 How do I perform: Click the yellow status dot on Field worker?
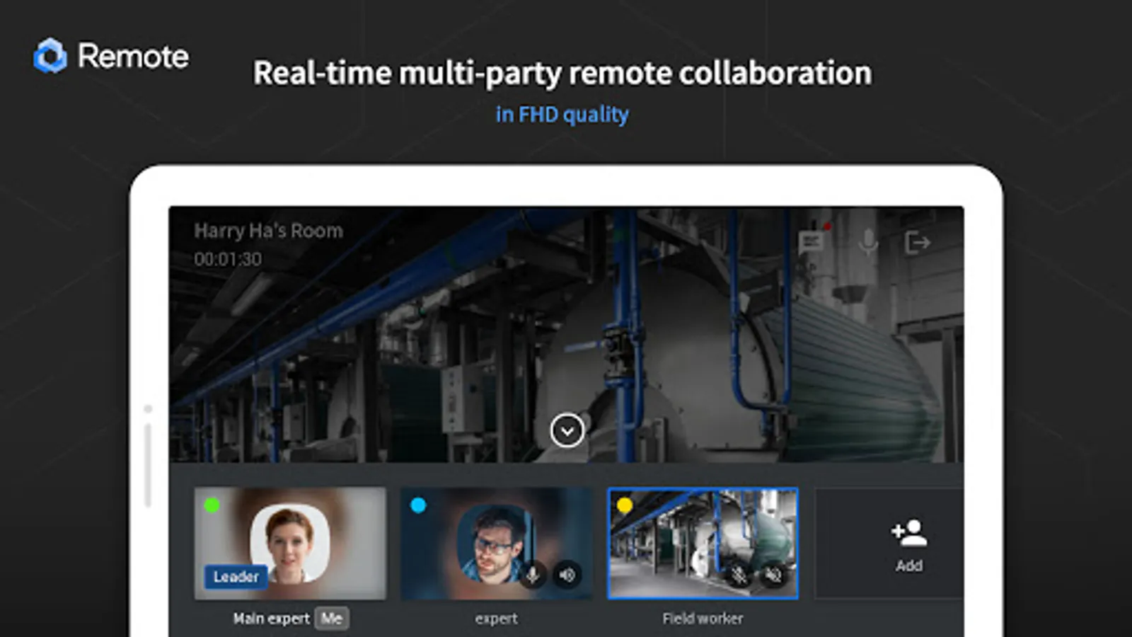pos(625,505)
